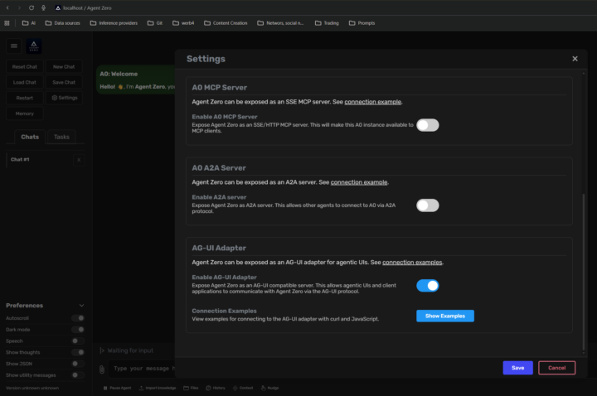Cancel the settings dialog
597x396 pixels.
556,368
